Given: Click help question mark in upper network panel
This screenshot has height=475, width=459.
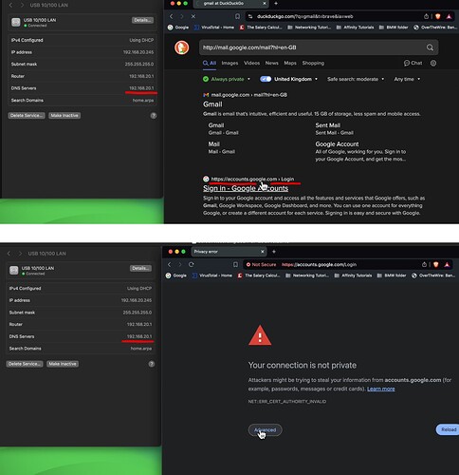Looking at the screenshot, I should tap(154, 116).
